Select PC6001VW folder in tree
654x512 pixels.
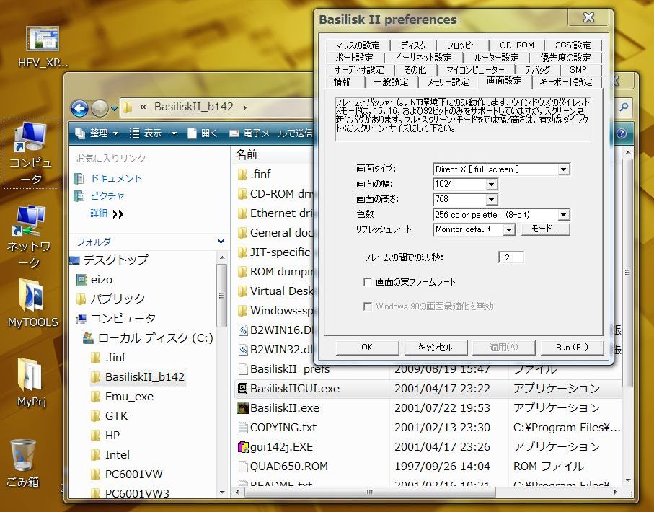point(133,474)
